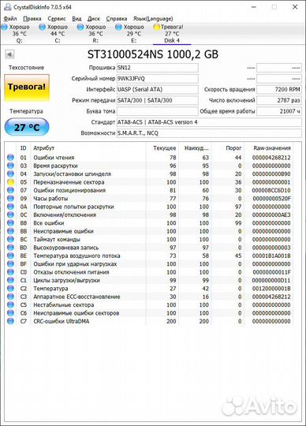Open the Диск menu
306x426 pixels.
click(x=94, y=19)
